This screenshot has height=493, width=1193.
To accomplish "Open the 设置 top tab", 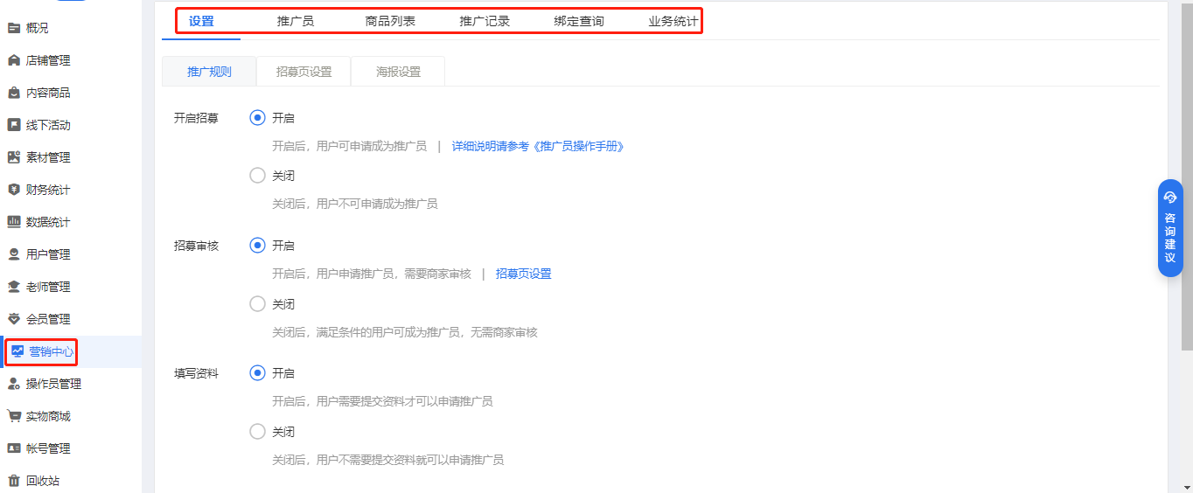I will pos(201,21).
